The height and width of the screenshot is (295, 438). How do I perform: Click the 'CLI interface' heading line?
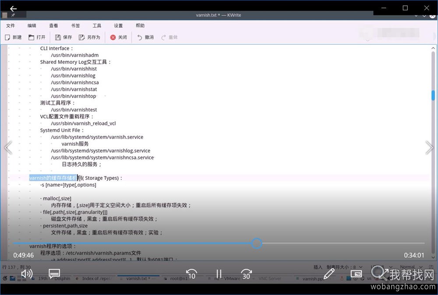coord(57,48)
